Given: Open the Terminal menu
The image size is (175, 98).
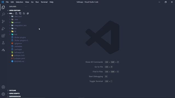Looking at the screenshot, I should coord(44,2).
